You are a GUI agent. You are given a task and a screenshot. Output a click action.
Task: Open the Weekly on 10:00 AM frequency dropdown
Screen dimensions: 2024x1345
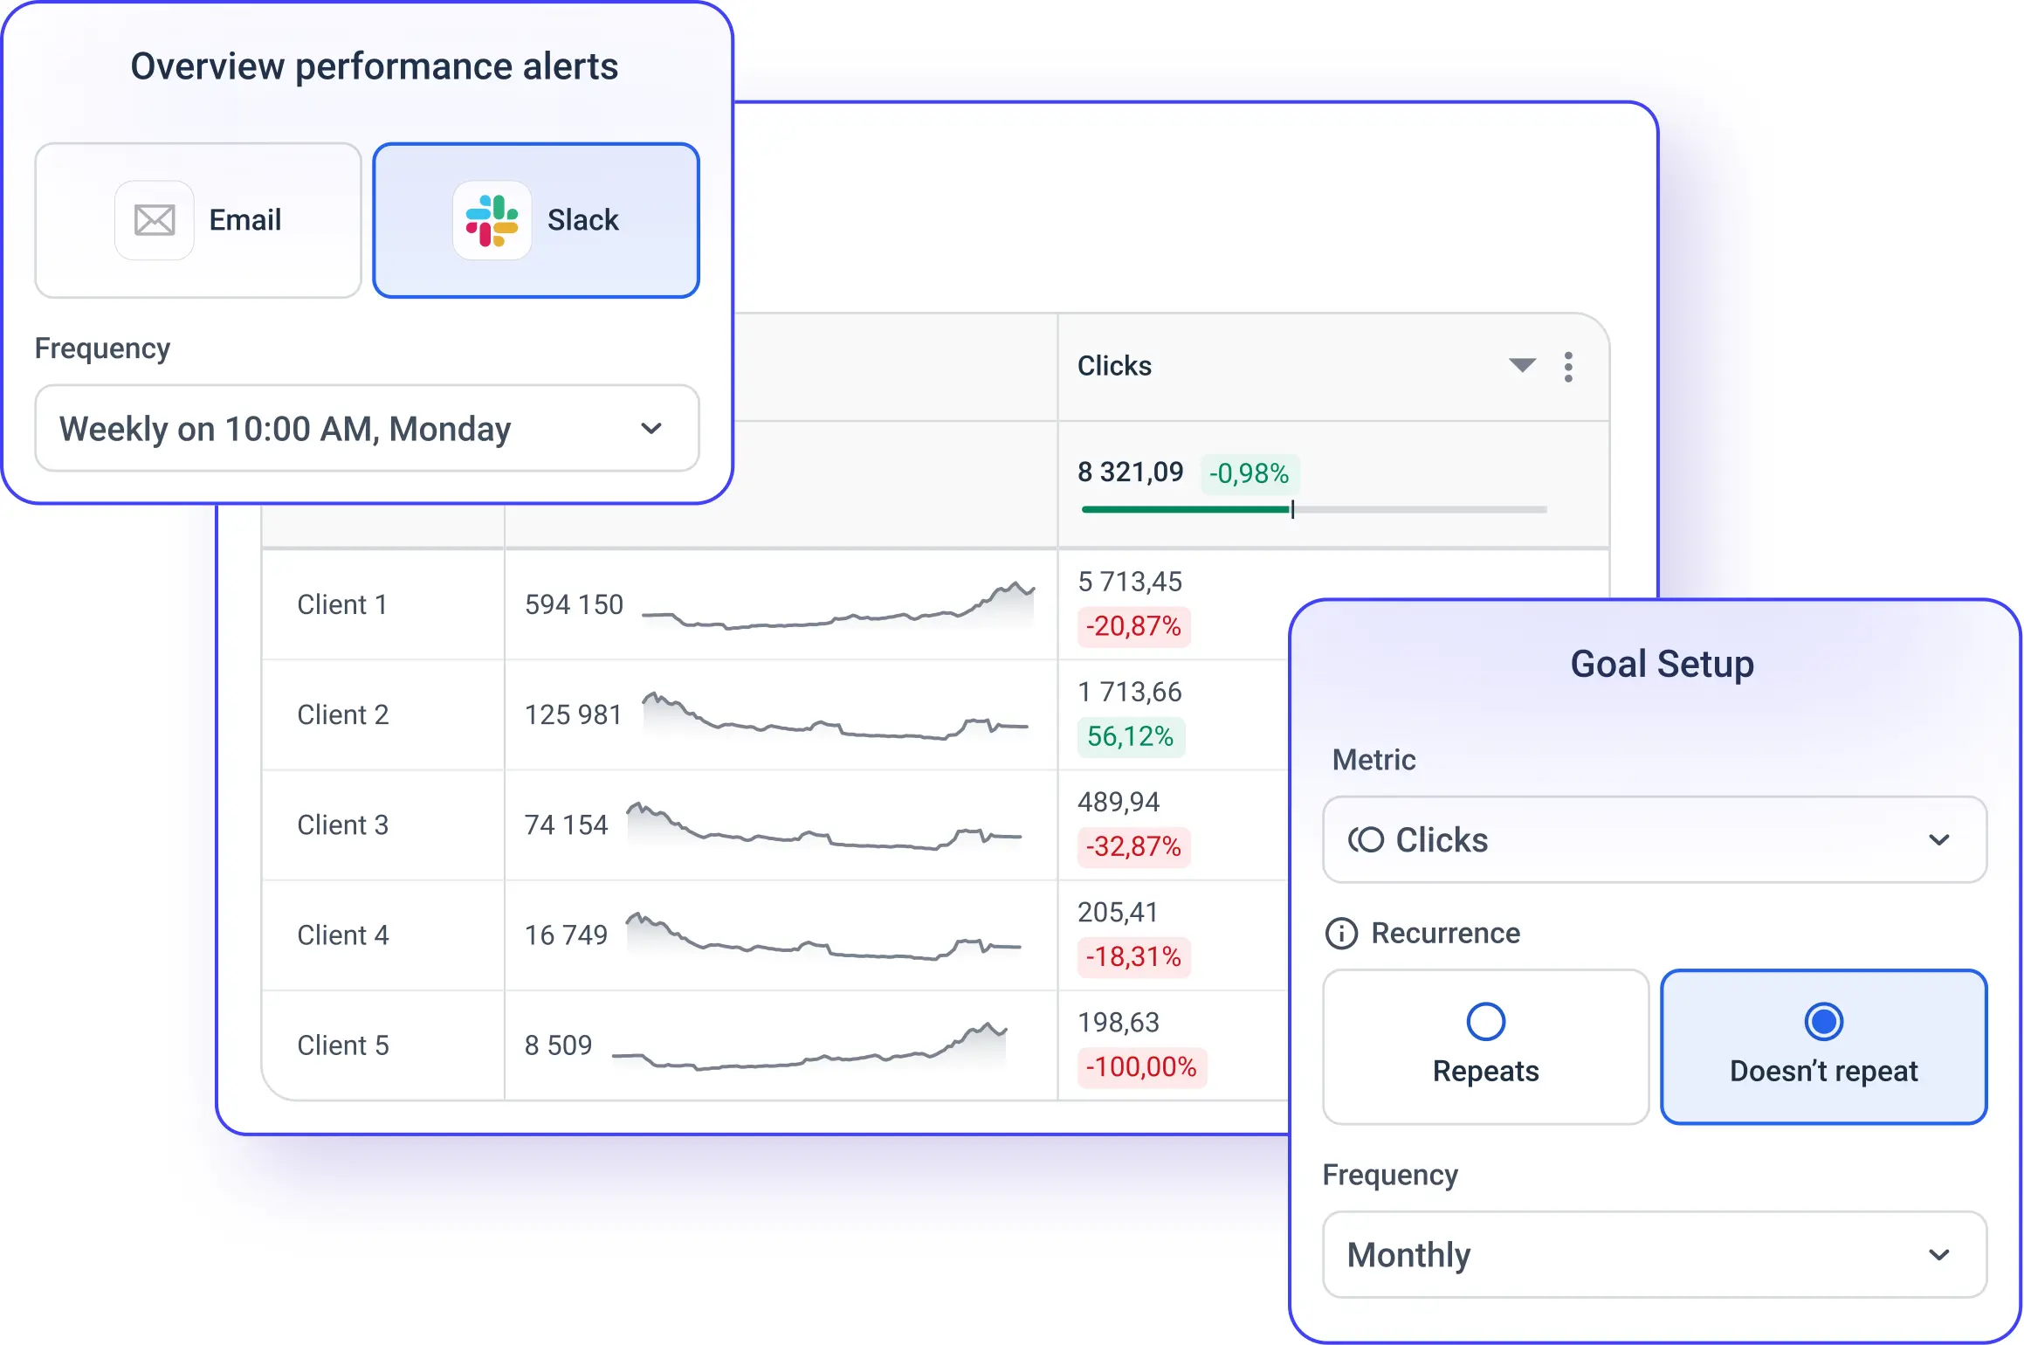point(367,429)
